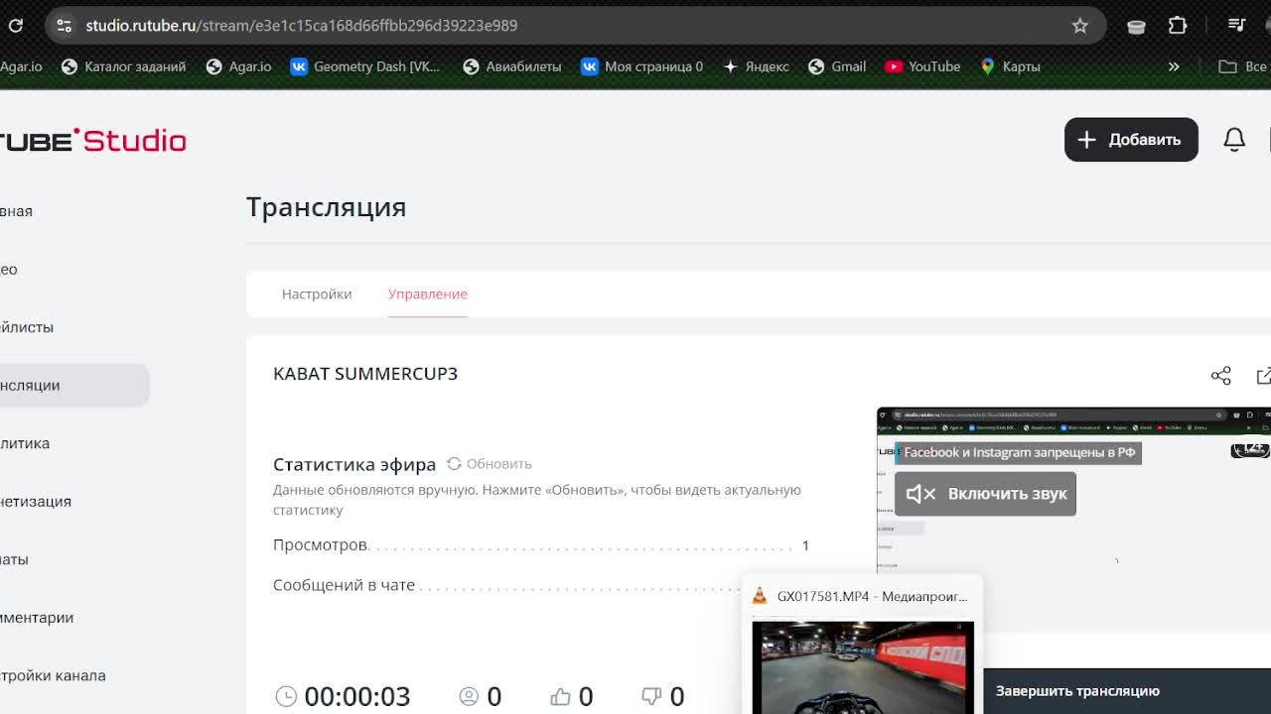
Task: Open Яндекс bookmark
Action: tap(756, 66)
